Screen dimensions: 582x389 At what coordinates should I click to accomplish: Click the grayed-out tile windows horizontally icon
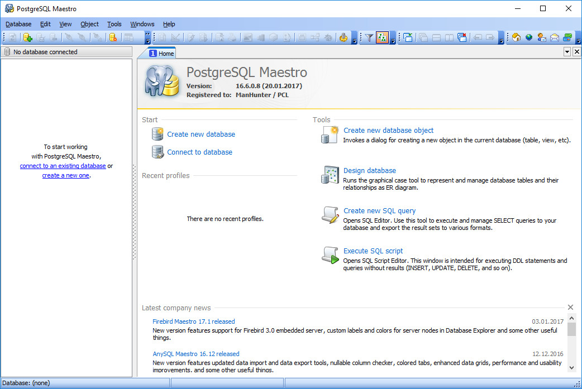pos(437,37)
